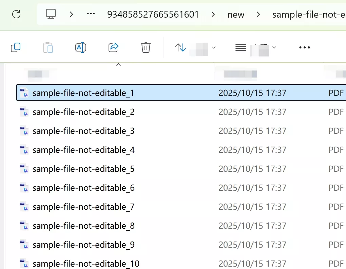Select the Rename icon

click(81, 47)
